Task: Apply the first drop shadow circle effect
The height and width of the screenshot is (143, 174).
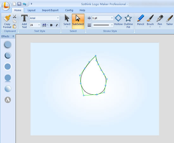Action: click(8, 44)
